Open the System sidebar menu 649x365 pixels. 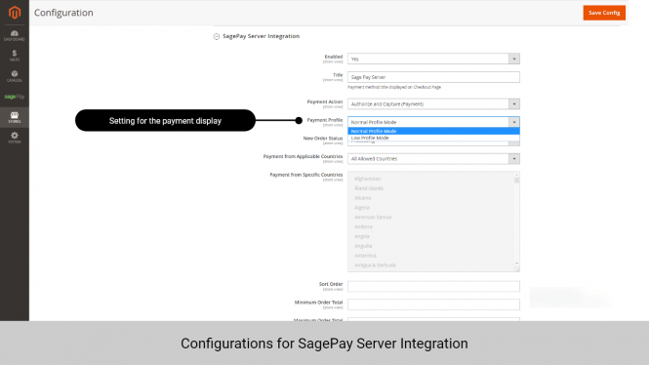coord(15,138)
